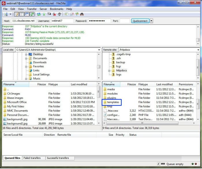
Task: Select the .htaccess file in remote list
Action: [113, 111]
